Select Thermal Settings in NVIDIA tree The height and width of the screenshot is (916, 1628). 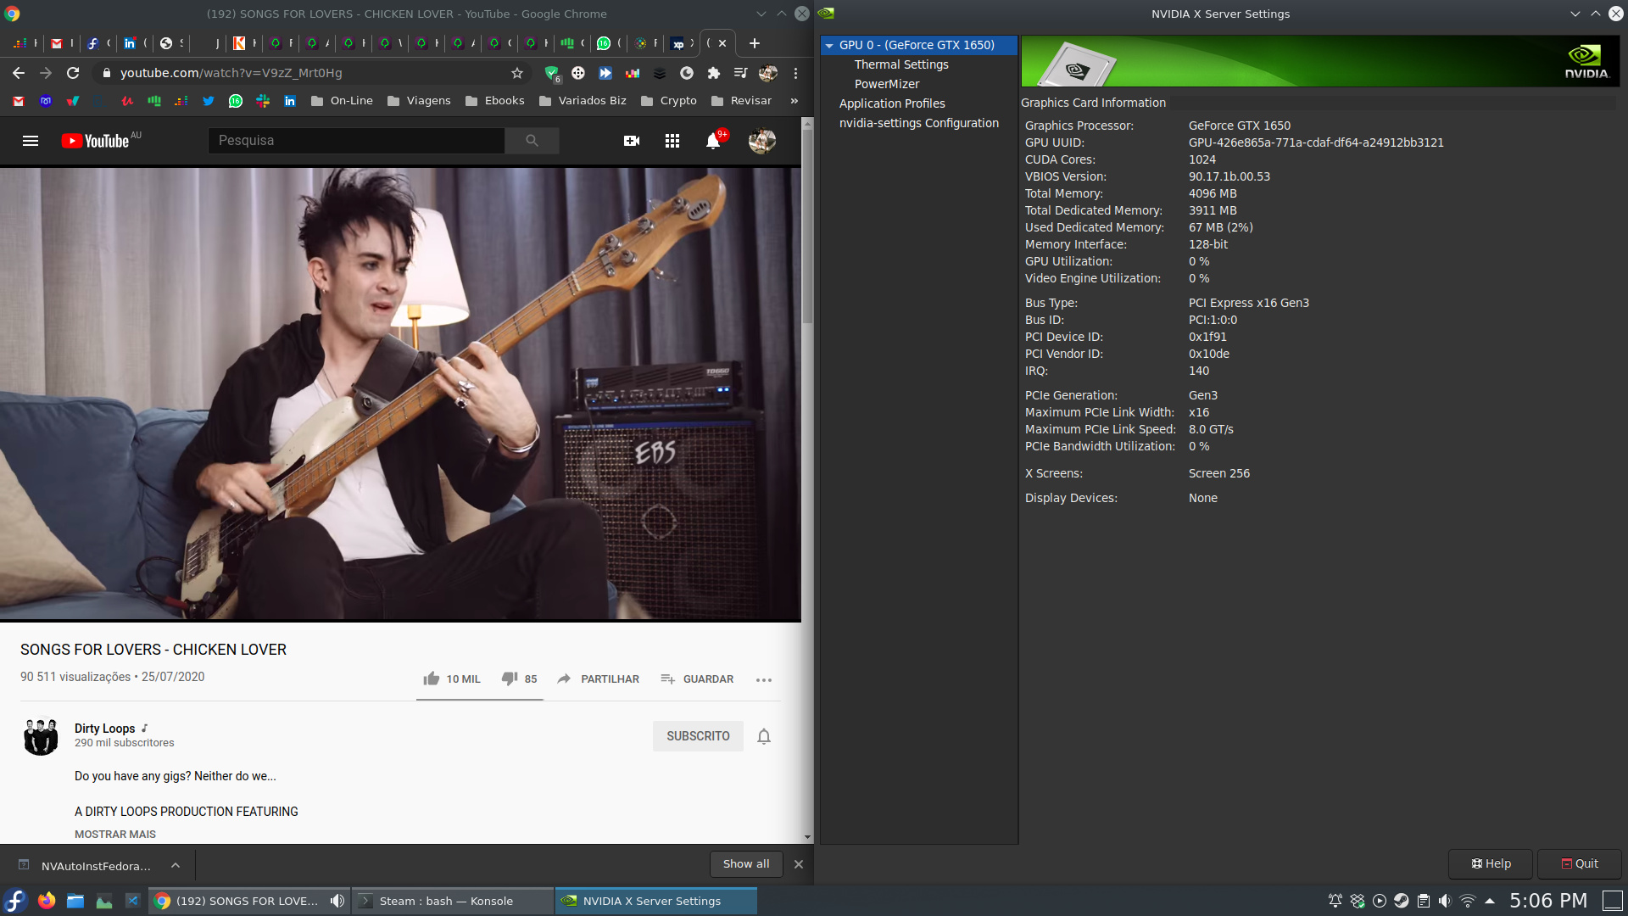pyautogui.click(x=901, y=64)
